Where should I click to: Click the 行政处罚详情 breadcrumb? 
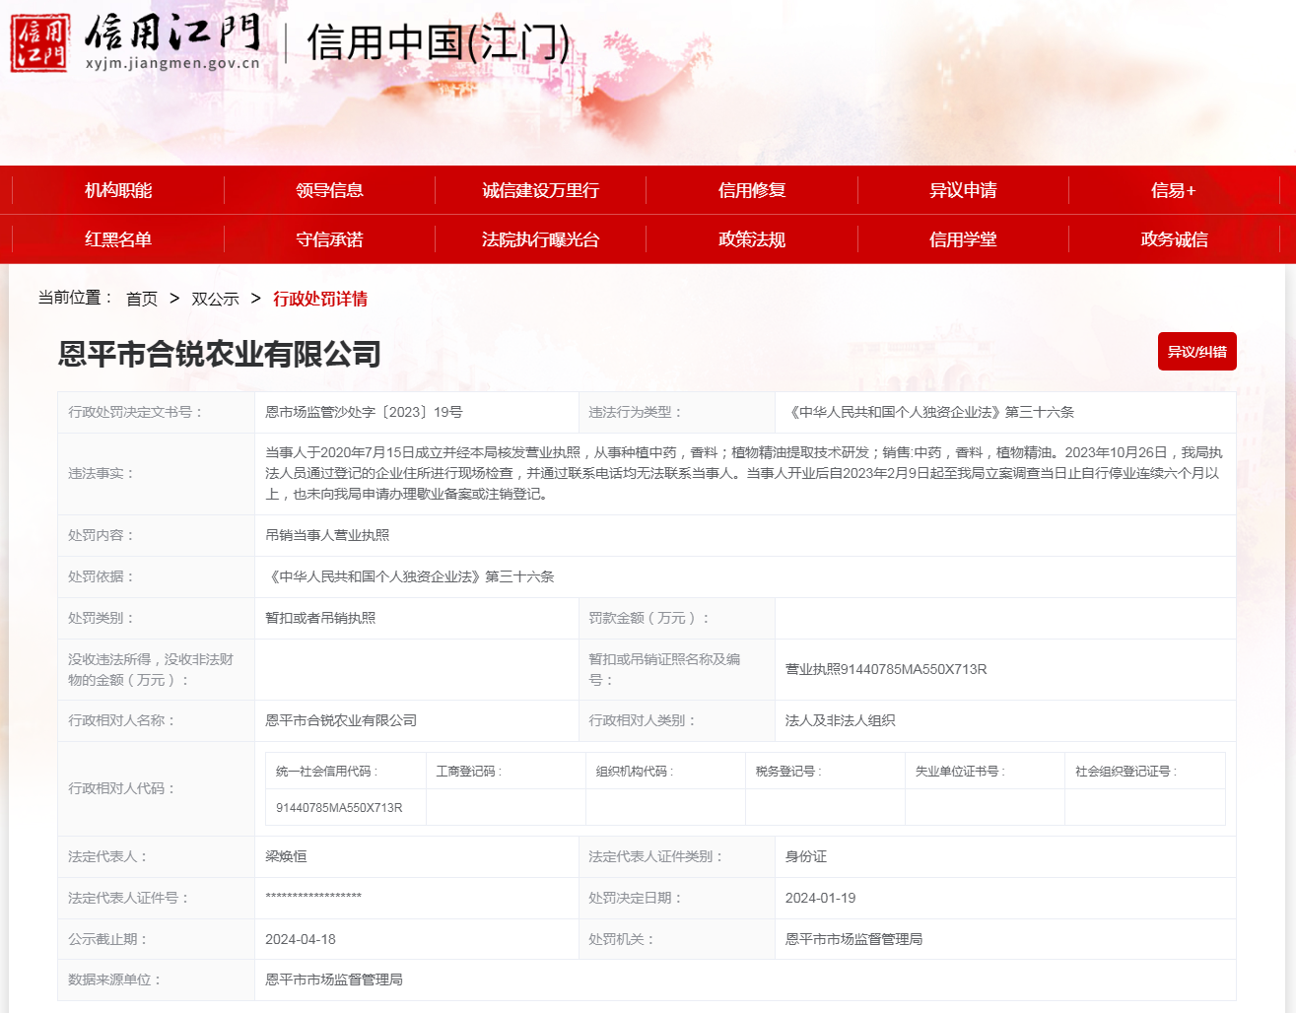pos(320,299)
